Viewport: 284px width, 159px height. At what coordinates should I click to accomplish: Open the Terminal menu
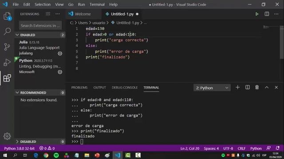(x=97, y=4)
